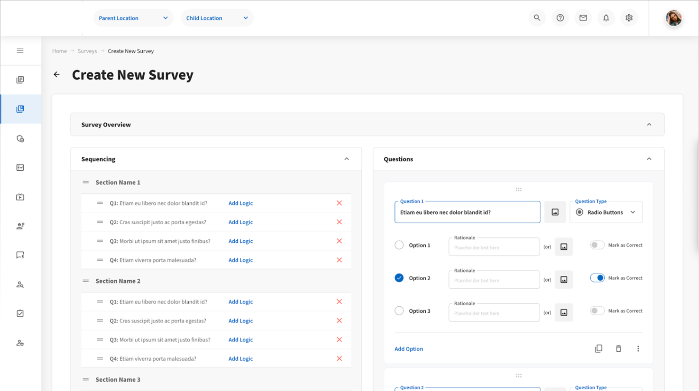The width and height of the screenshot is (699, 391).
Task: Open the chat feedback sidebar icon
Action: (x=20, y=255)
